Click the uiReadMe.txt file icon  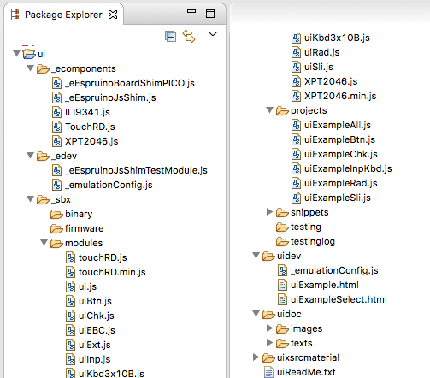(x=268, y=372)
